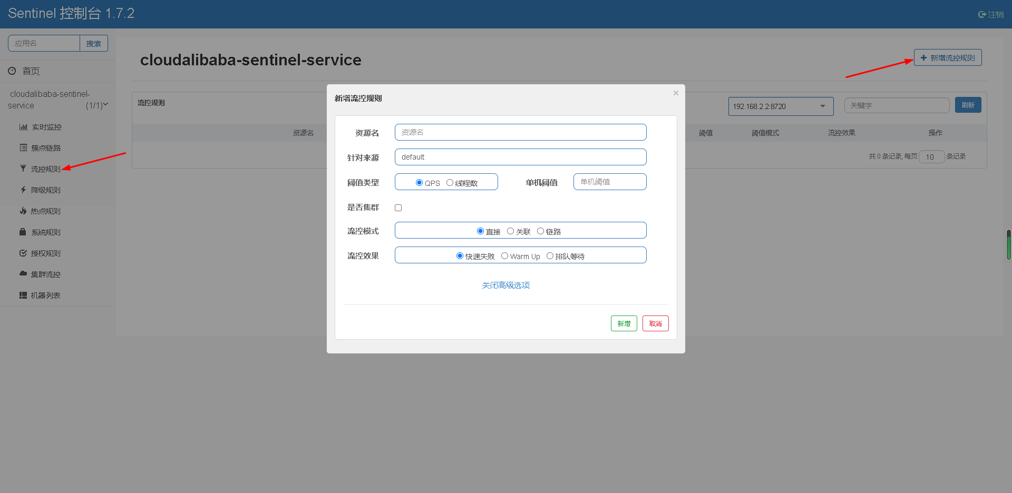Click the home clock icon
Screen dimensions: 1012x493
[12, 71]
